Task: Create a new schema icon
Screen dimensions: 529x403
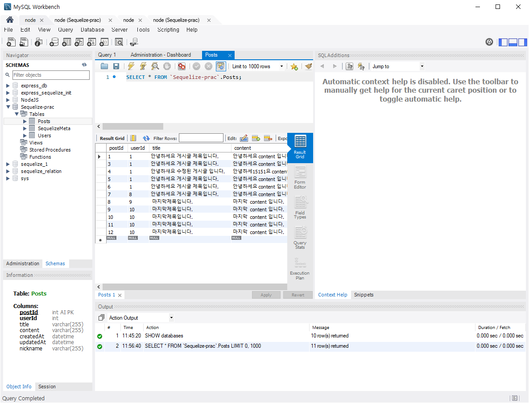Action: point(54,42)
